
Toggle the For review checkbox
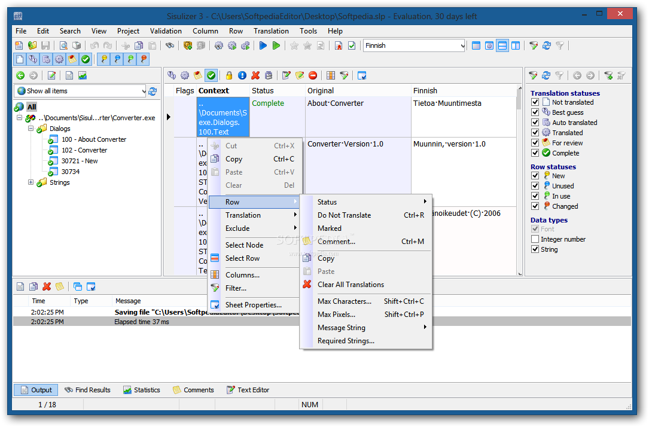click(x=535, y=143)
